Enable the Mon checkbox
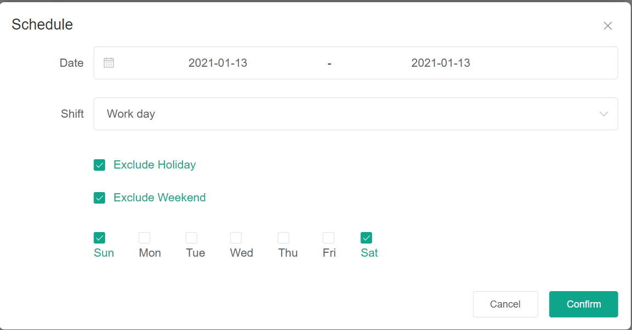The height and width of the screenshot is (330, 632). [x=144, y=238]
